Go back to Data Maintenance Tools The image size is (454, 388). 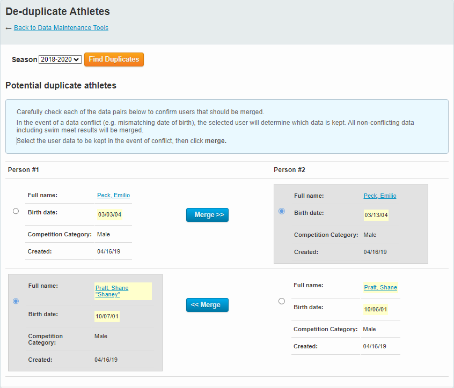tap(61, 28)
